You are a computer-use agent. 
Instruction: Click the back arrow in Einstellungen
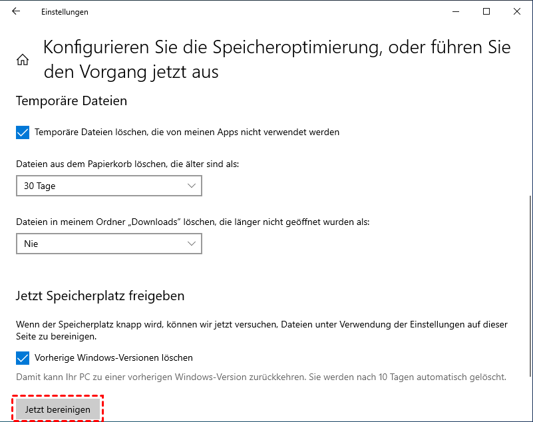pos(16,12)
